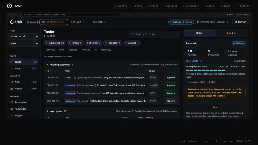Viewport: 258px width, 145px height.
Task: Select the Done filter
Action: (62, 50)
